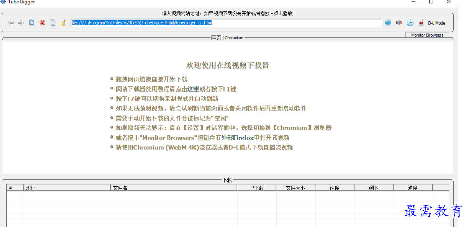The height and width of the screenshot is (227, 467).
Task: Click the 已下载 column header
Action: 257,188
